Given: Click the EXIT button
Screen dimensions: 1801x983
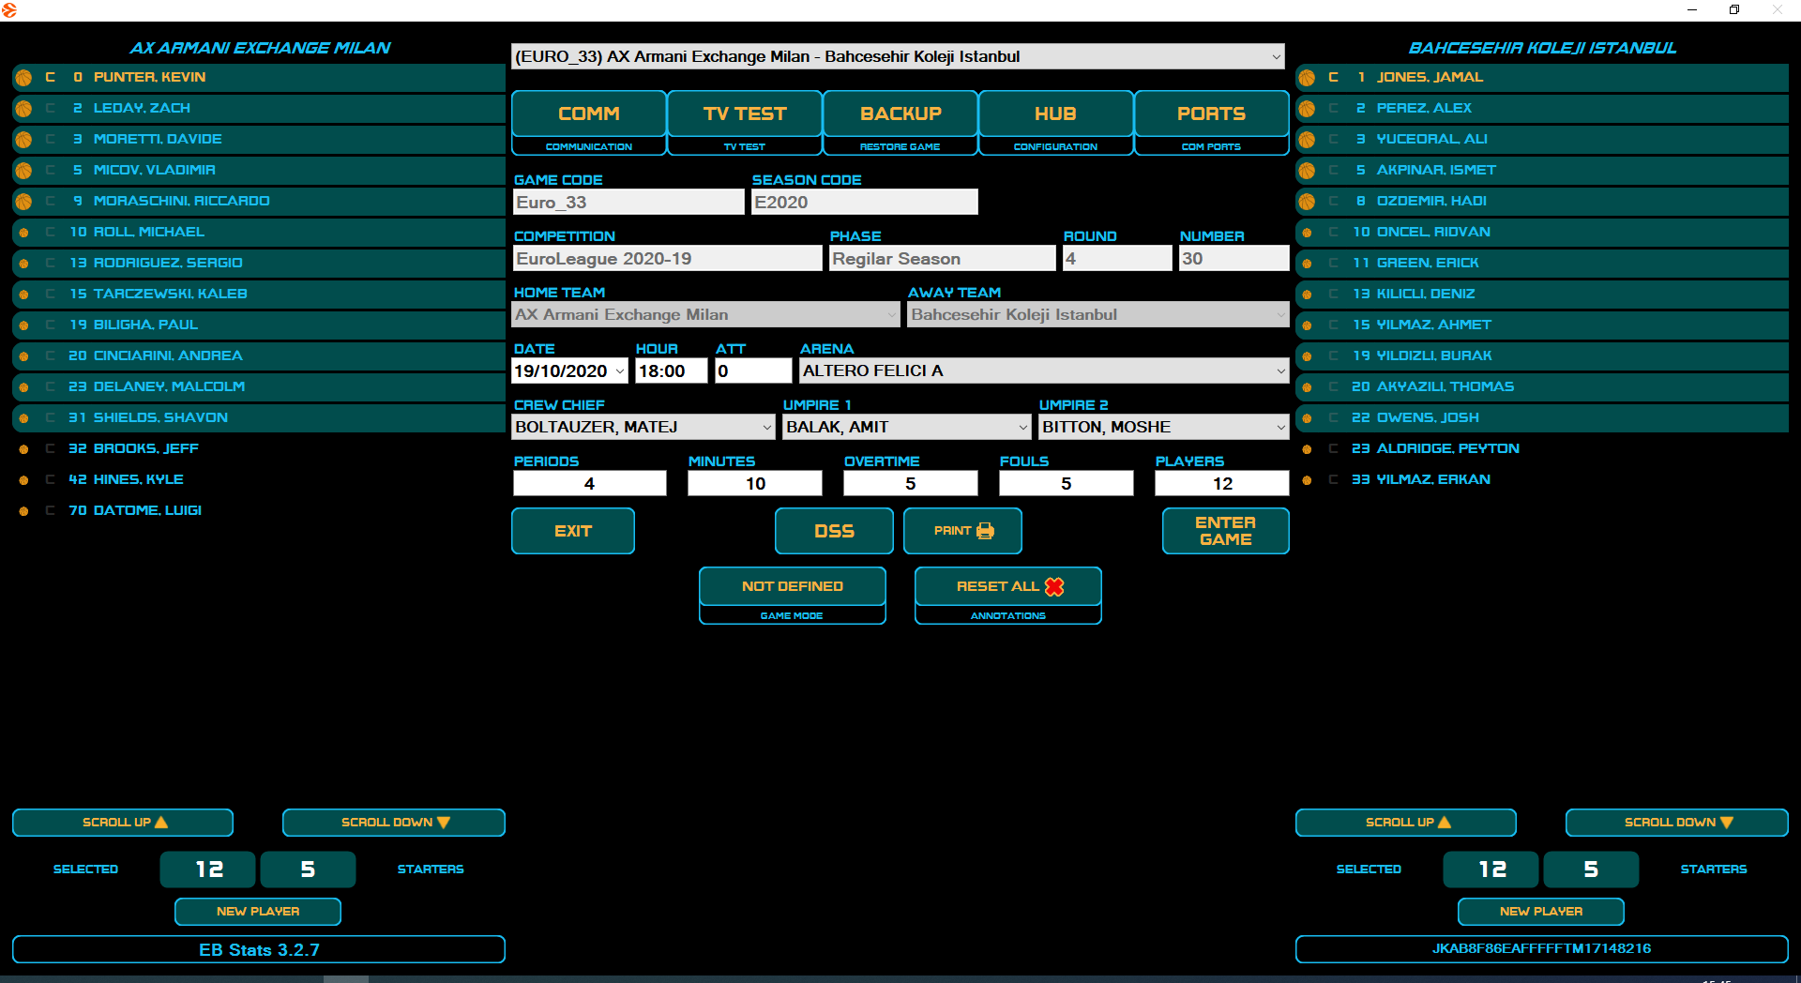Looking at the screenshot, I should (573, 531).
